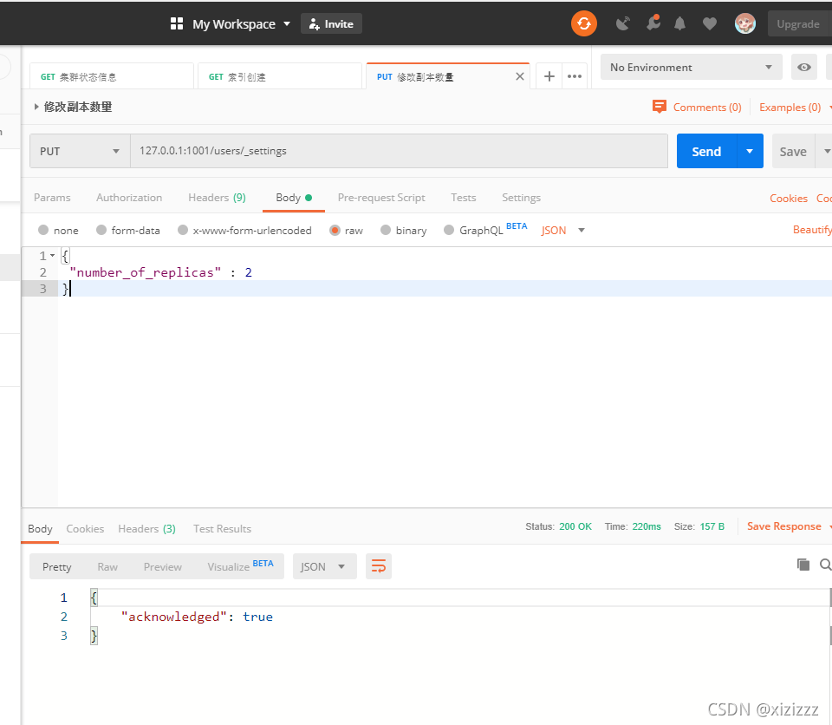Add a new request tab with plus

[549, 76]
